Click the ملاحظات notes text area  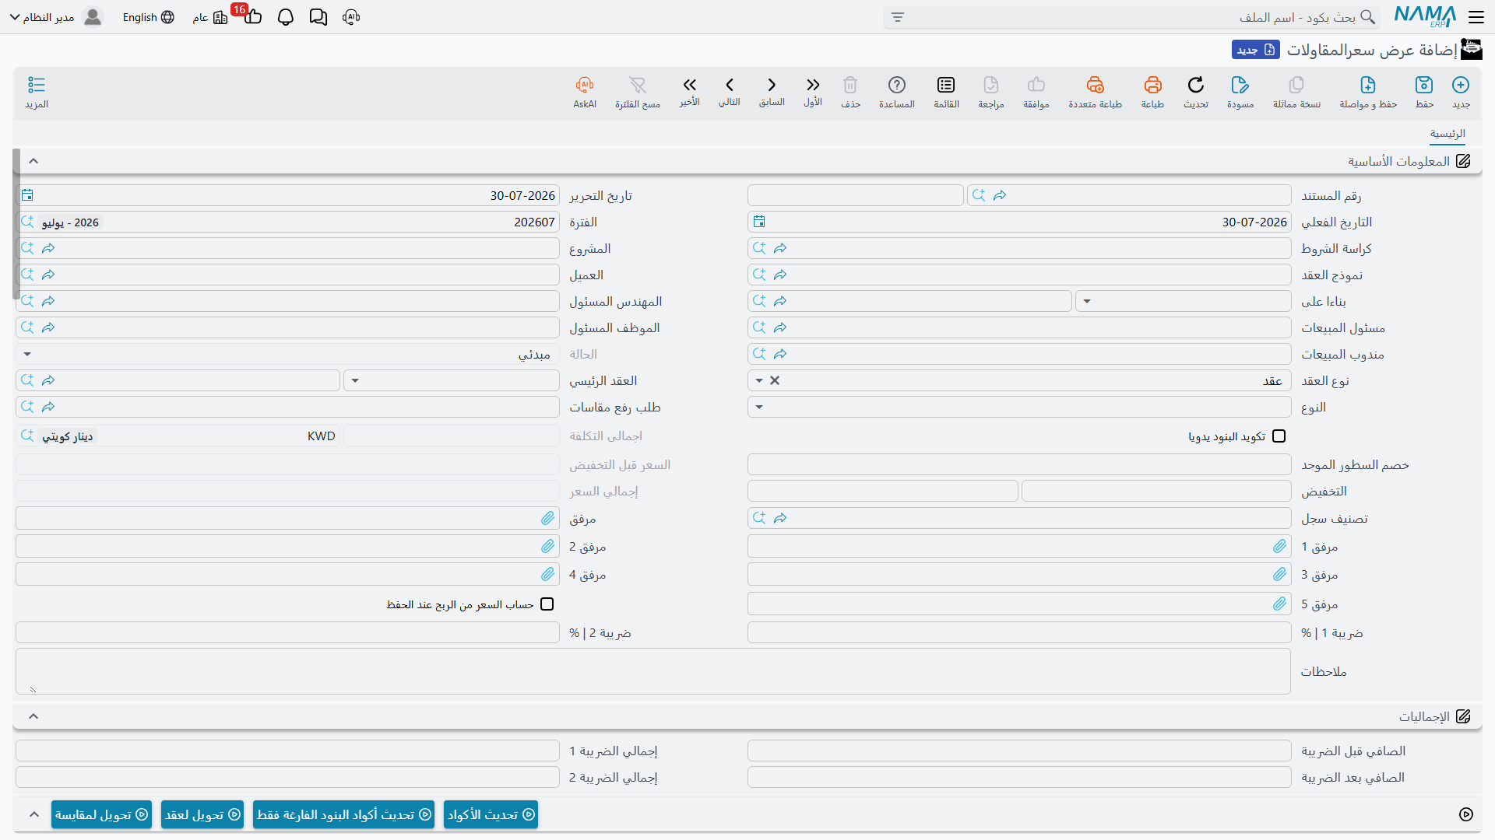point(653,671)
